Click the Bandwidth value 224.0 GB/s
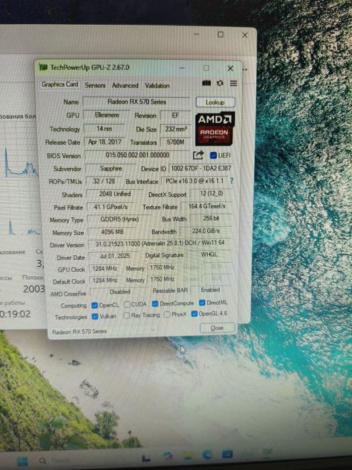Viewport: 352px width, 470px height. 206,231
